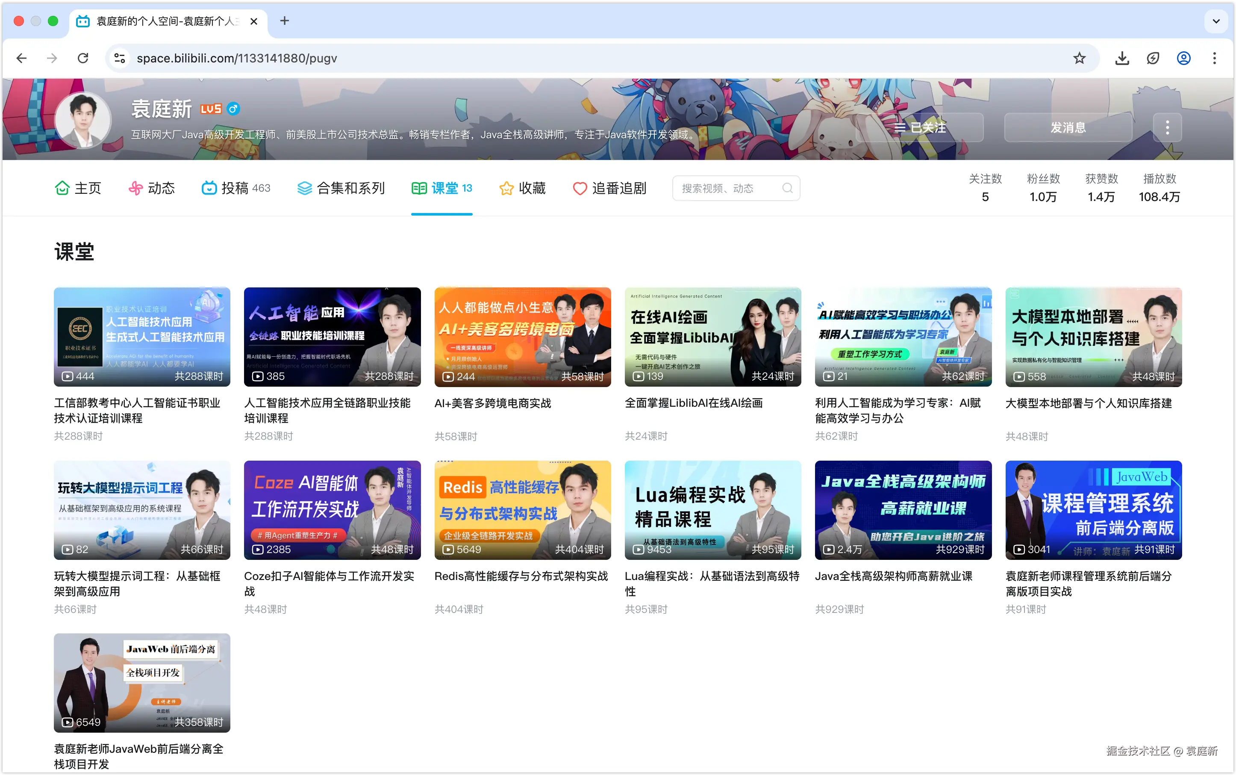Toggle the 已关注 follow button
Screen dimensions: 1236x775
(x=919, y=127)
